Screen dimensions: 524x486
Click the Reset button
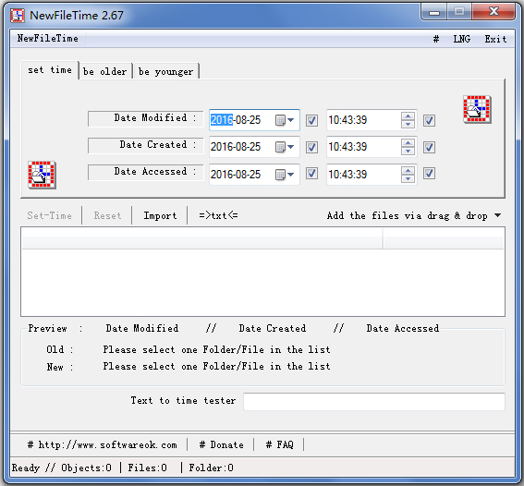tap(107, 215)
